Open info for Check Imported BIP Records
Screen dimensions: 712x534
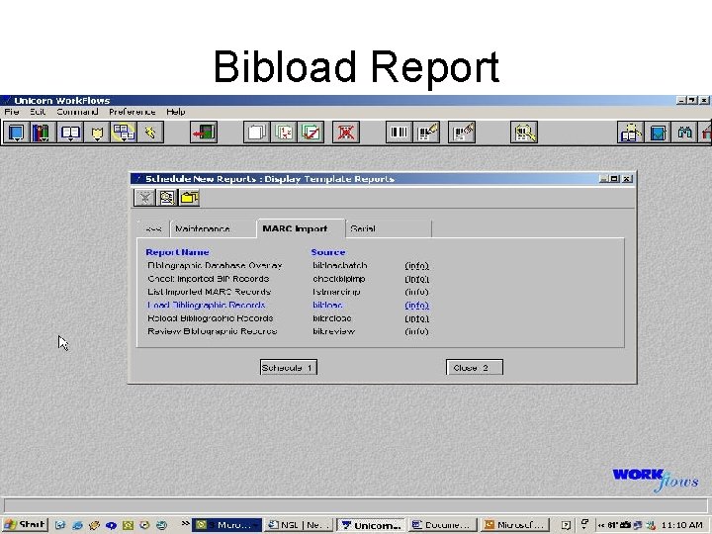coord(416,279)
